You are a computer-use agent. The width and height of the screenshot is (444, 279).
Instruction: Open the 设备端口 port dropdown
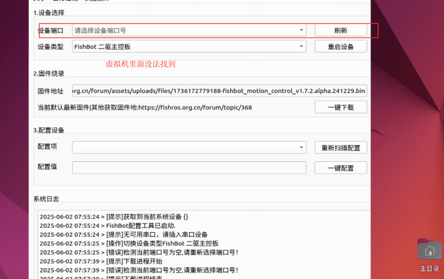click(x=189, y=30)
